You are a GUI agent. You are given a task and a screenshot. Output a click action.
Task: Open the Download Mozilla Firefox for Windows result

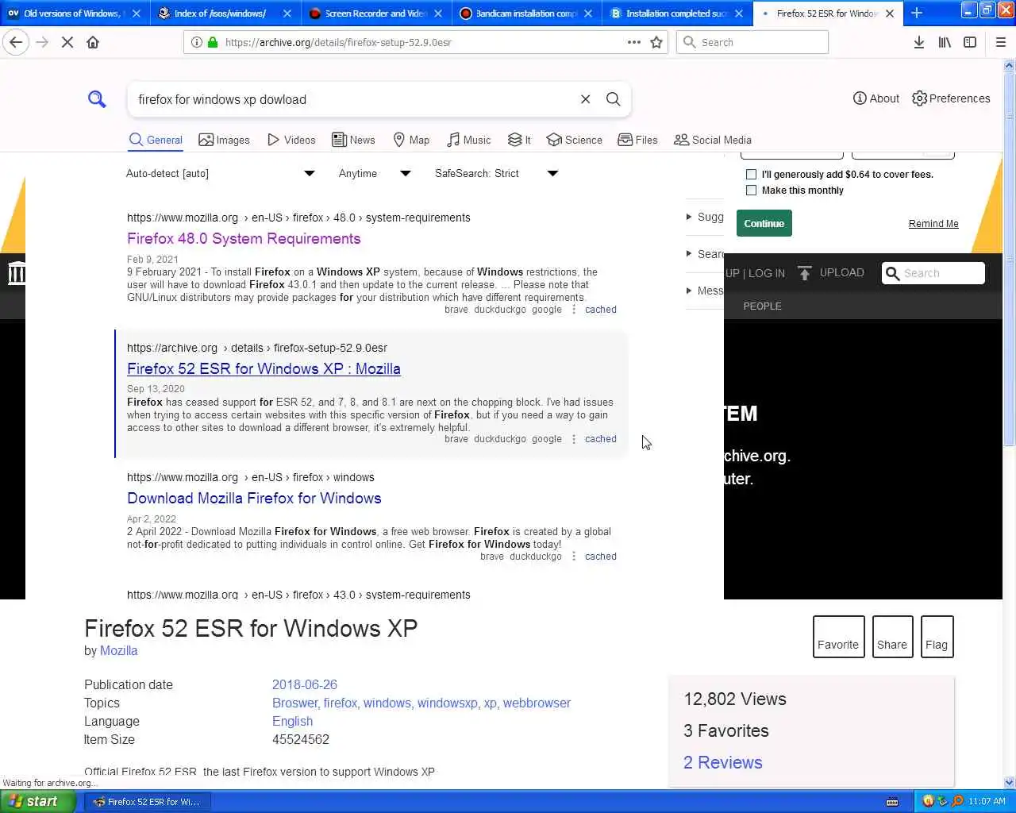pyautogui.click(x=254, y=499)
